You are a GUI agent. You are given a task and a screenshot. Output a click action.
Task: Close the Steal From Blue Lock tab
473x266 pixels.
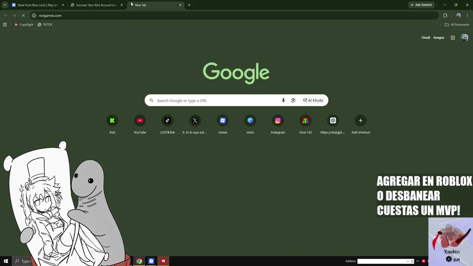(63, 5)
